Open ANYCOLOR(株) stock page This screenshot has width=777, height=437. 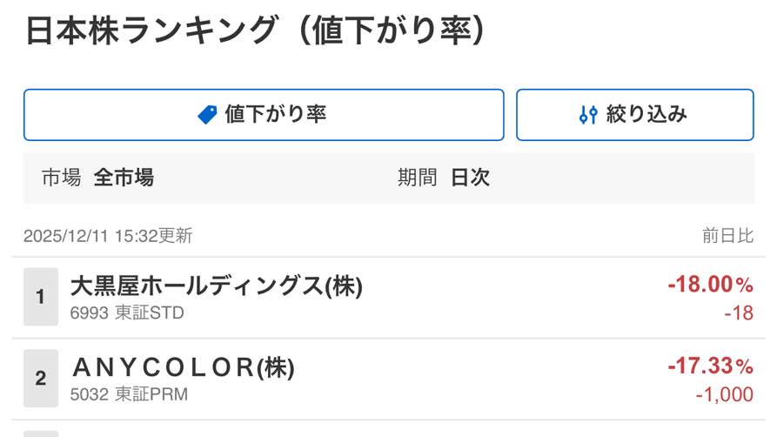(x=183, y=367)
